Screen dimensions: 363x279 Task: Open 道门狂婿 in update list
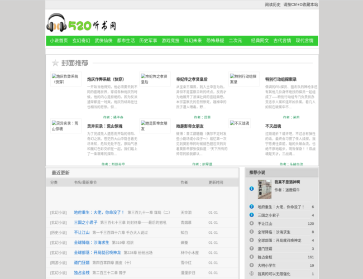tap(82, 263)
